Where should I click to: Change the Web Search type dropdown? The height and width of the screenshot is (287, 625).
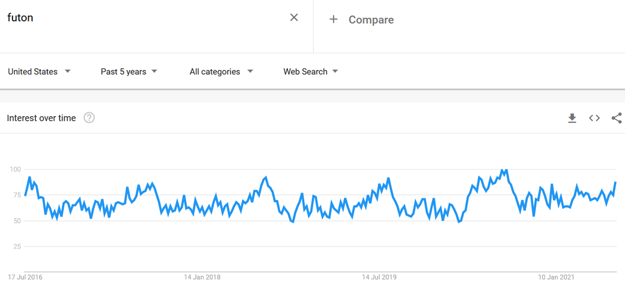(310, 72)
